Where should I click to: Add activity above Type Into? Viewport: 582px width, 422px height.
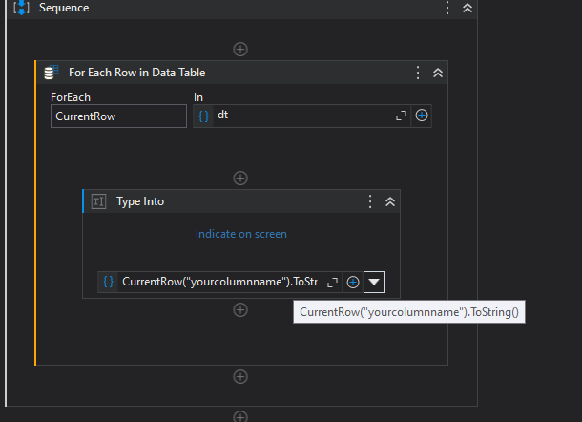tap(240, 178)
